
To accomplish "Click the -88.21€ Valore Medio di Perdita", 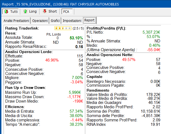I will (154, 98).
